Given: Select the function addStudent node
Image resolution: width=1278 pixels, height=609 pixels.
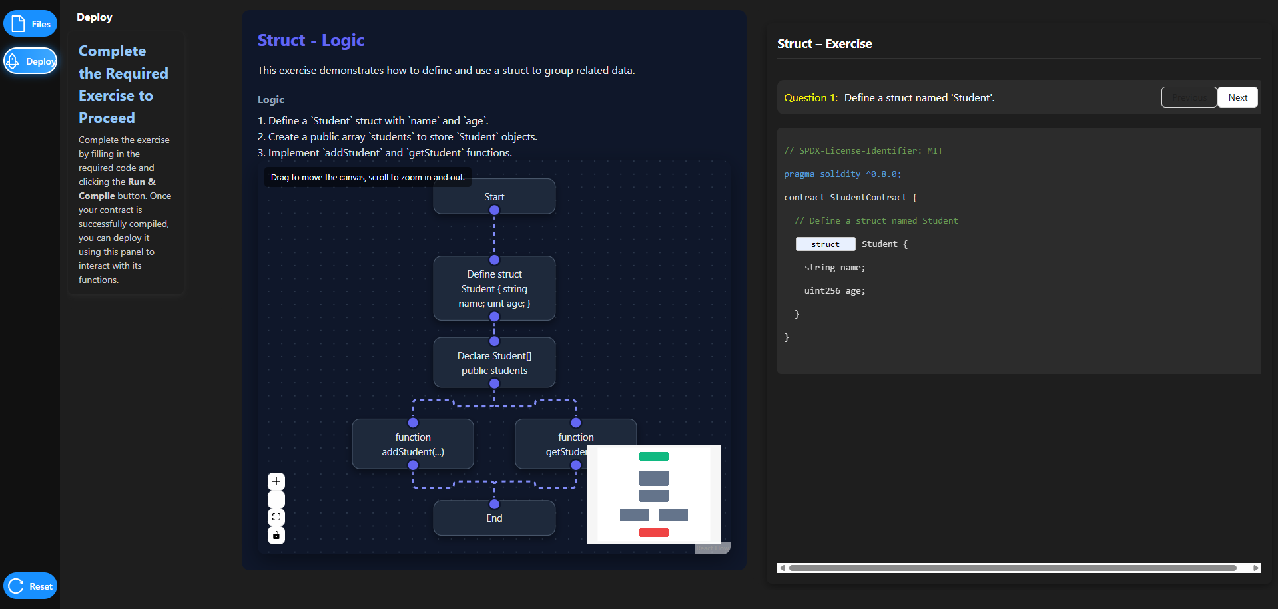Looking at the screenshot, I should click(x=413, y=444).
